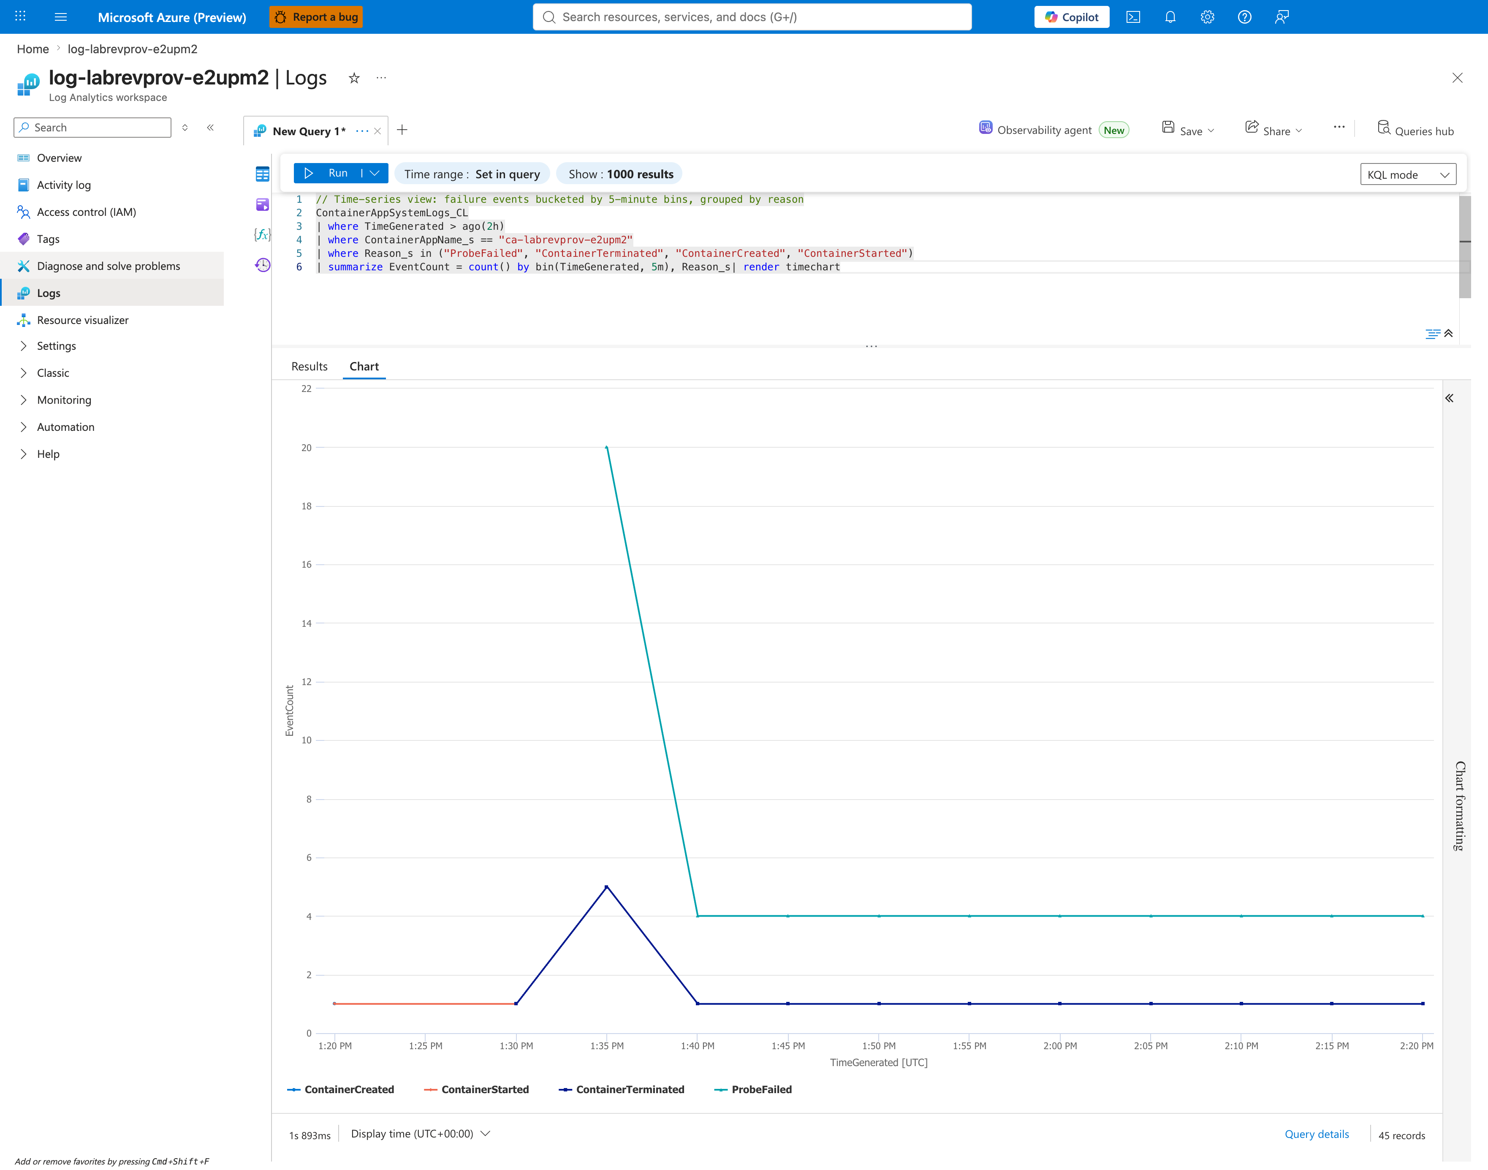The image size is (1488, 1170).
Task: Collapse the left navigation menu
Action: 210,128
